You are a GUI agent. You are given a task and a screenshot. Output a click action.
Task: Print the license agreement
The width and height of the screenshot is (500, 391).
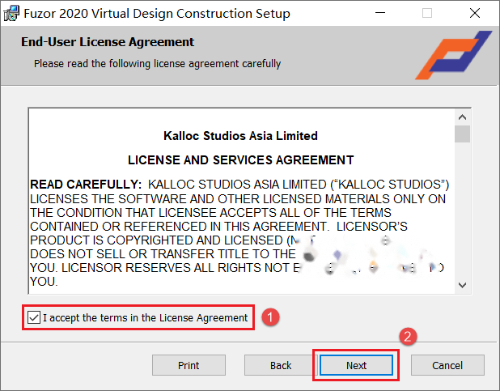point(189,365)
